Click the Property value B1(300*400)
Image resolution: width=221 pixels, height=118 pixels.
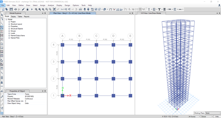pyautogui.click(x=29, y=96)
